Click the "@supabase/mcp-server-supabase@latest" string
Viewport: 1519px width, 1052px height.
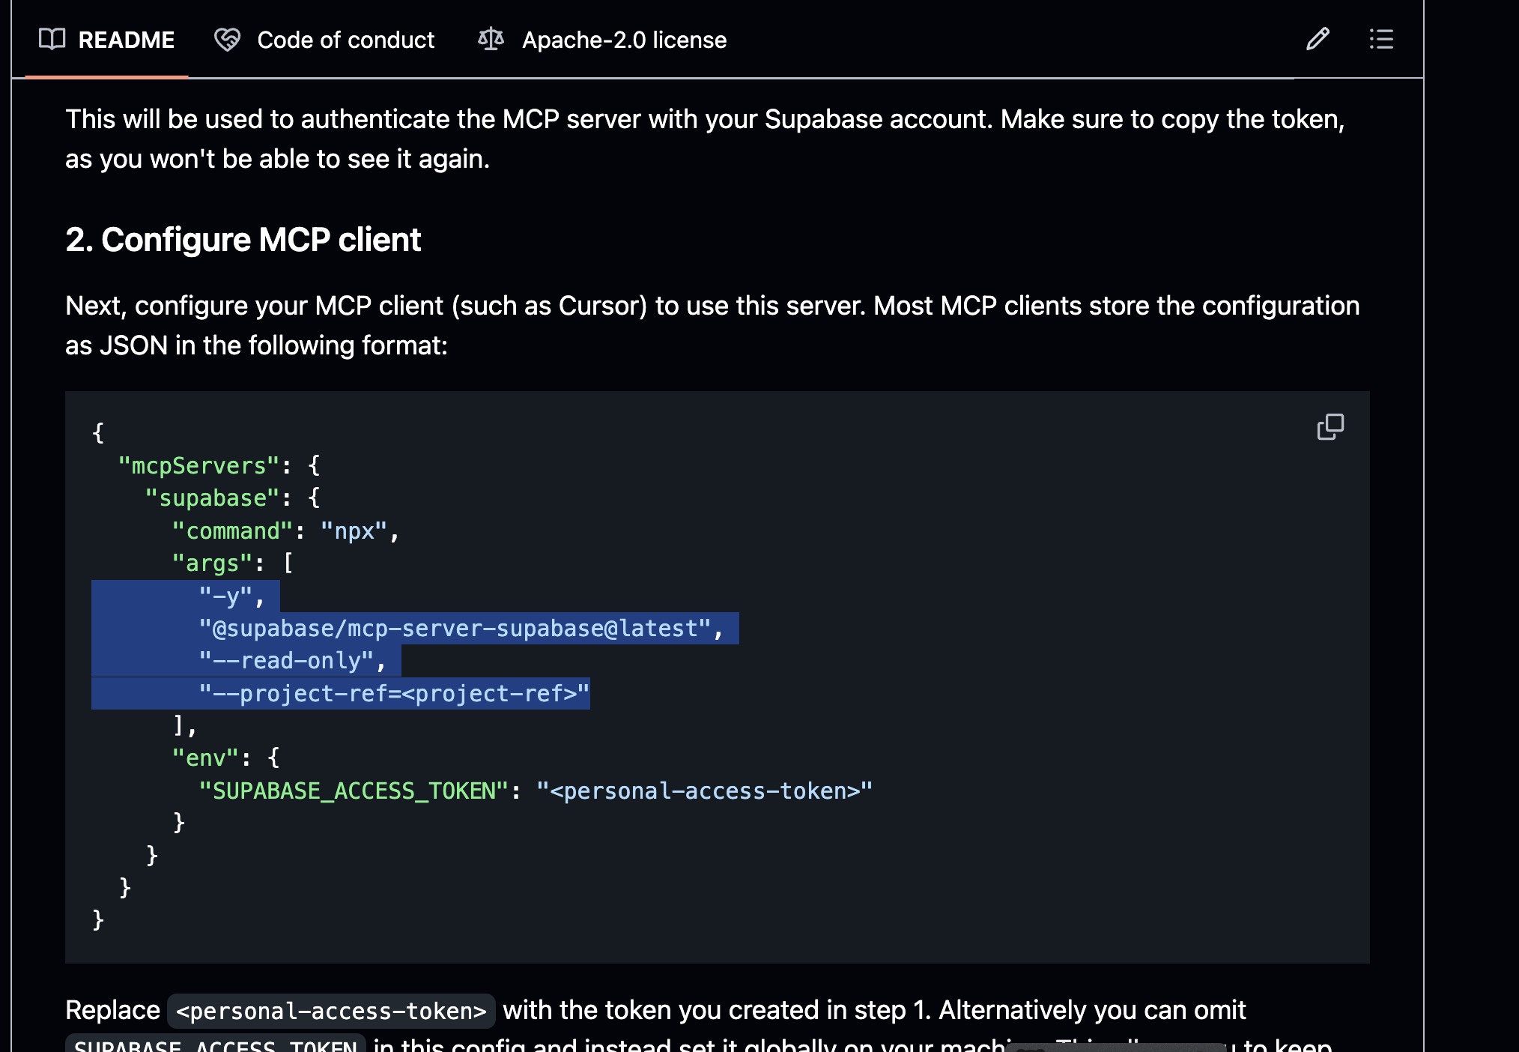pyautogui.click(x=455, y=629)
